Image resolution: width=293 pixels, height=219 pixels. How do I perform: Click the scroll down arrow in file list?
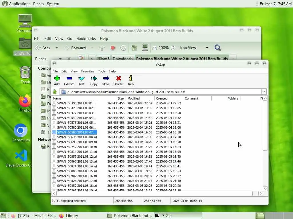(x=265, y=189)
